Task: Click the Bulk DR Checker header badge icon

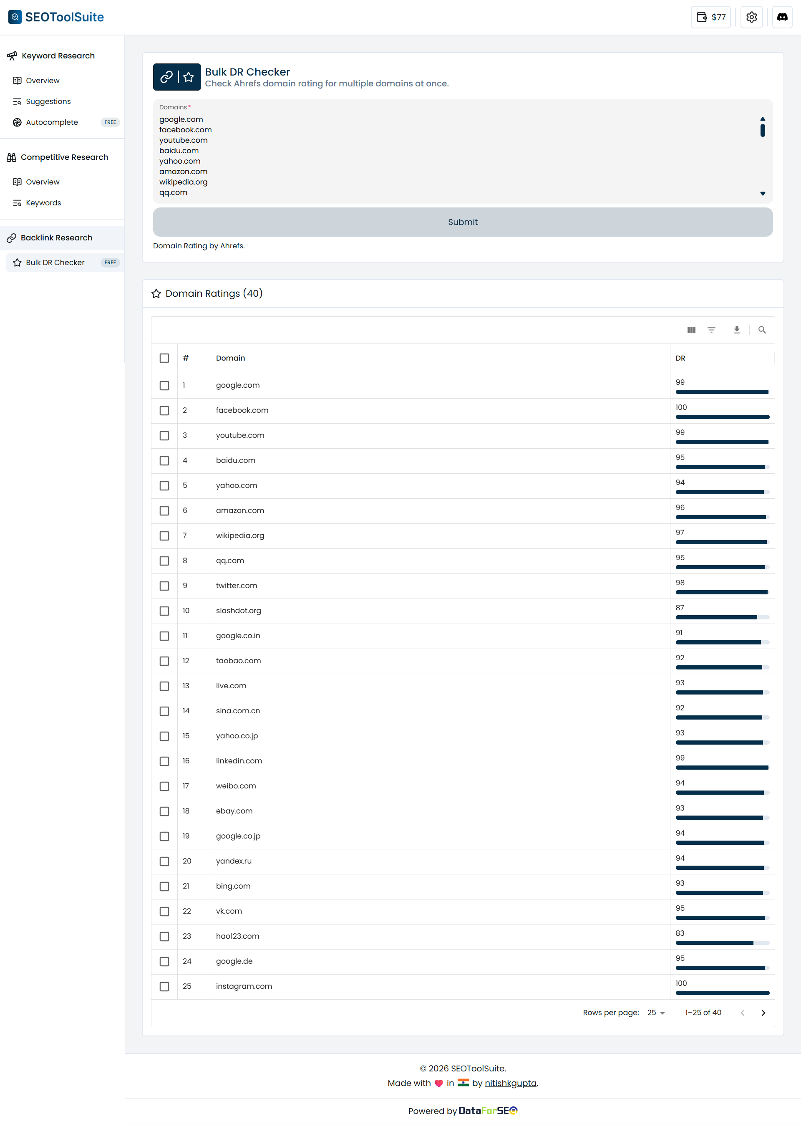Action: [x=176, y=77]
